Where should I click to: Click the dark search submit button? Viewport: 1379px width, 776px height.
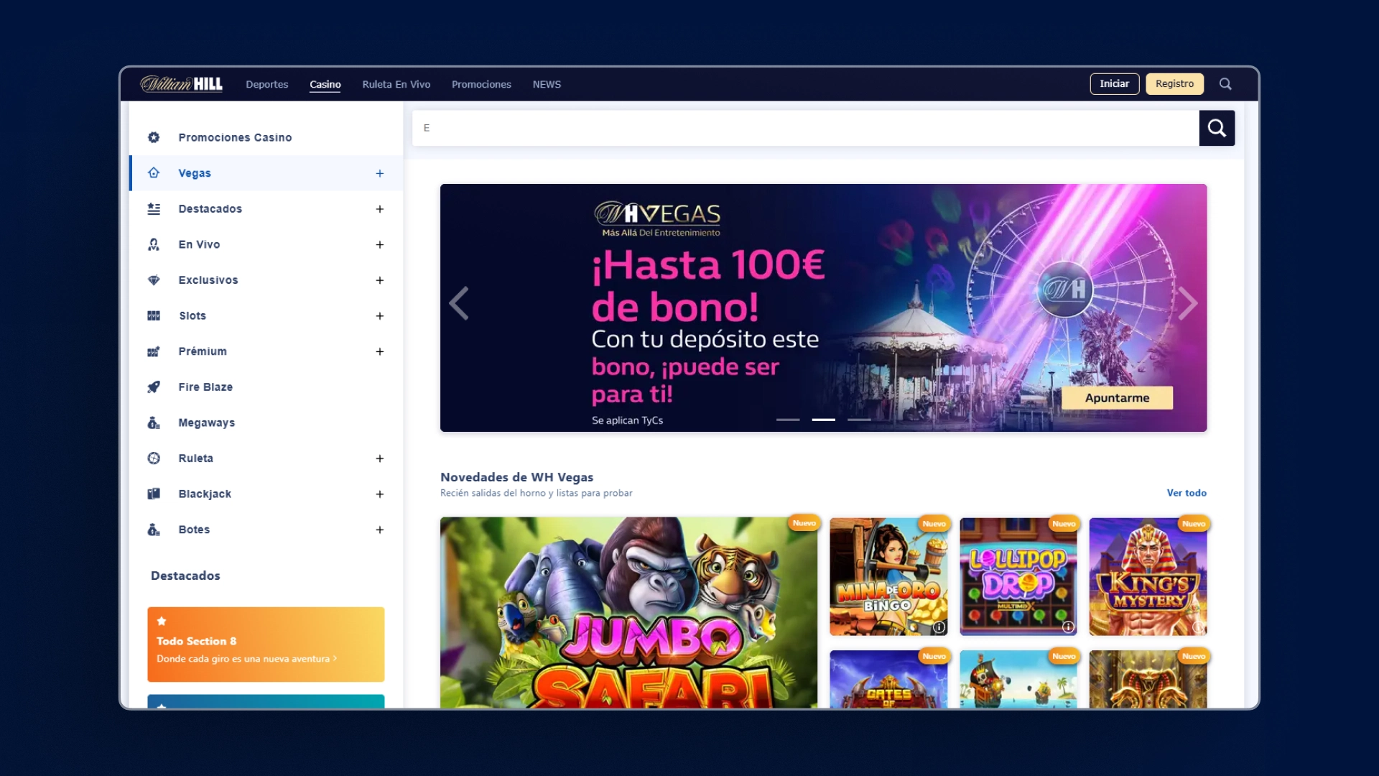1217,128
